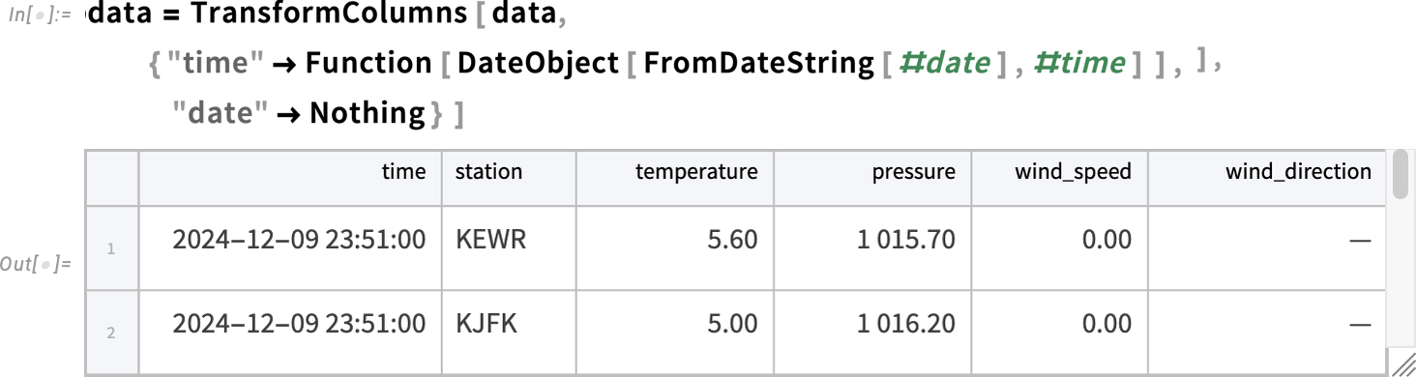Click the resize handle at table corner
This screenshot has width=1416, height=377.
pyautogui.click(x=1403, y=365)
